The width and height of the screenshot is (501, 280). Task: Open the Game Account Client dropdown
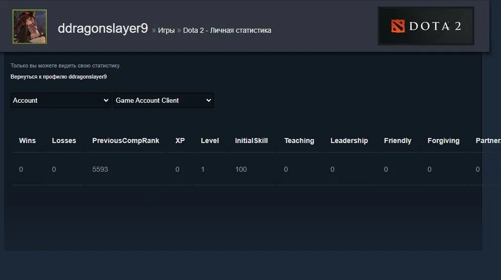click(x=163, y=101)
